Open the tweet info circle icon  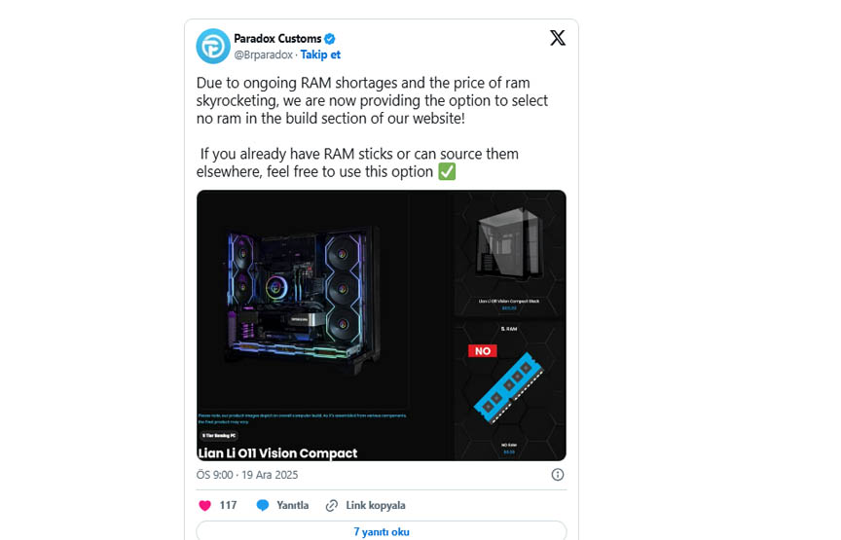(558, 475)
